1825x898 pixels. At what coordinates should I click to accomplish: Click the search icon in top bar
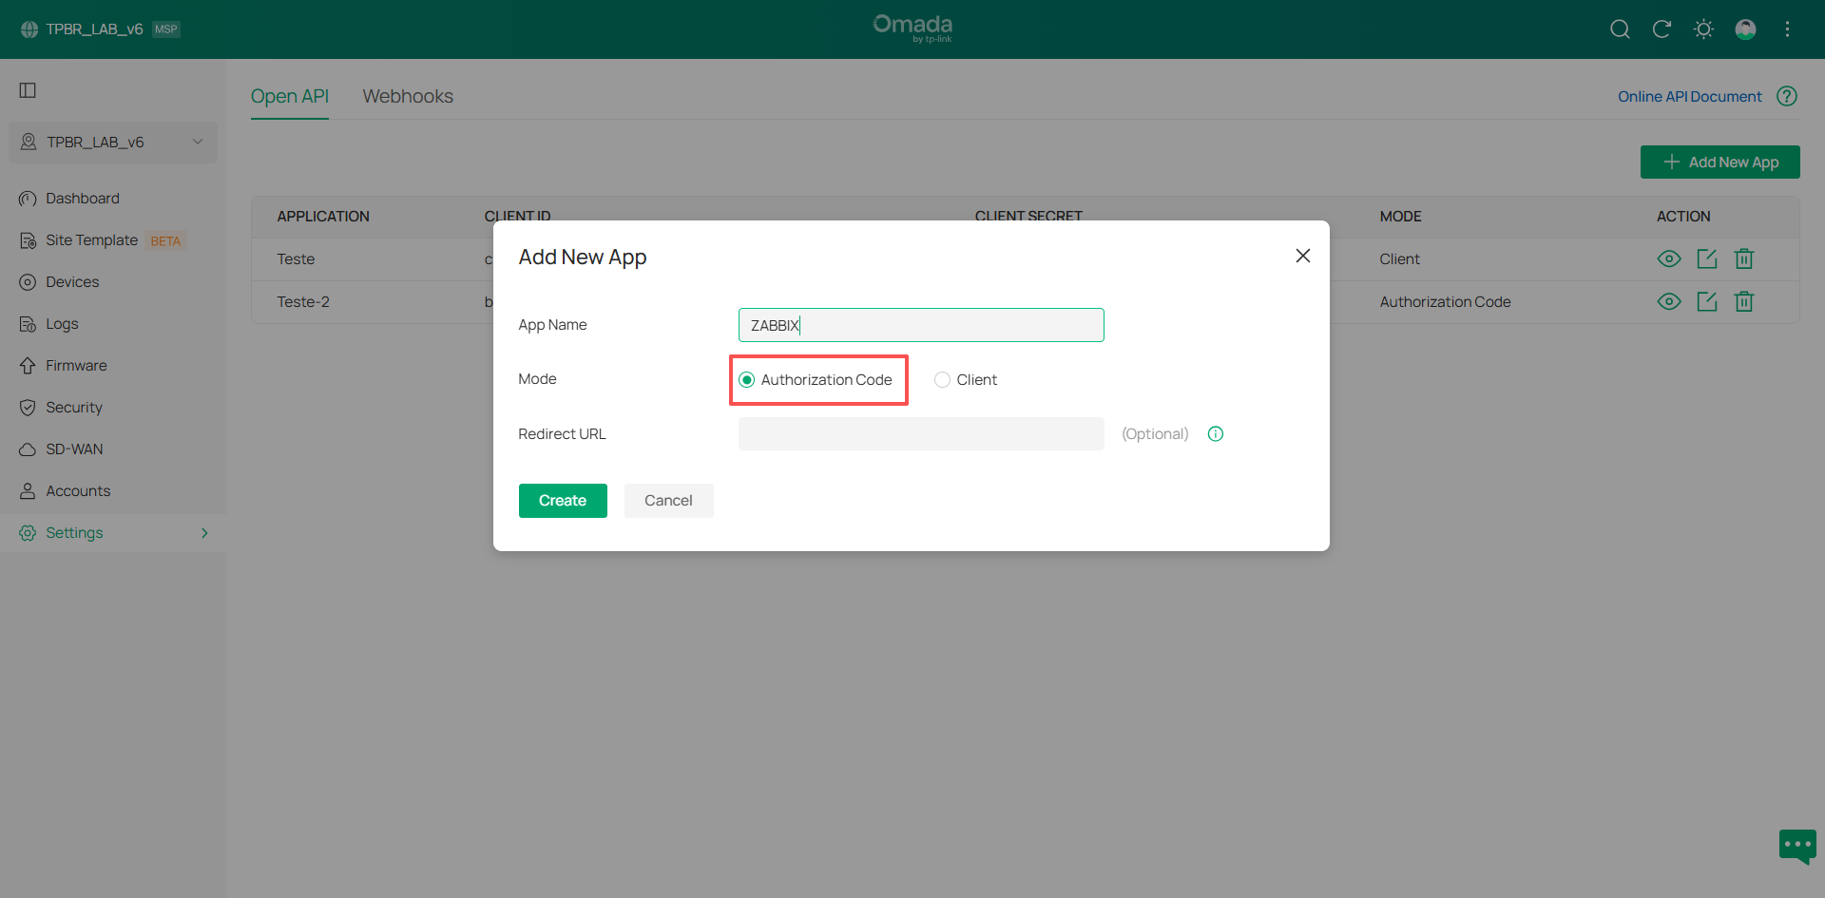pos(1620,29)
